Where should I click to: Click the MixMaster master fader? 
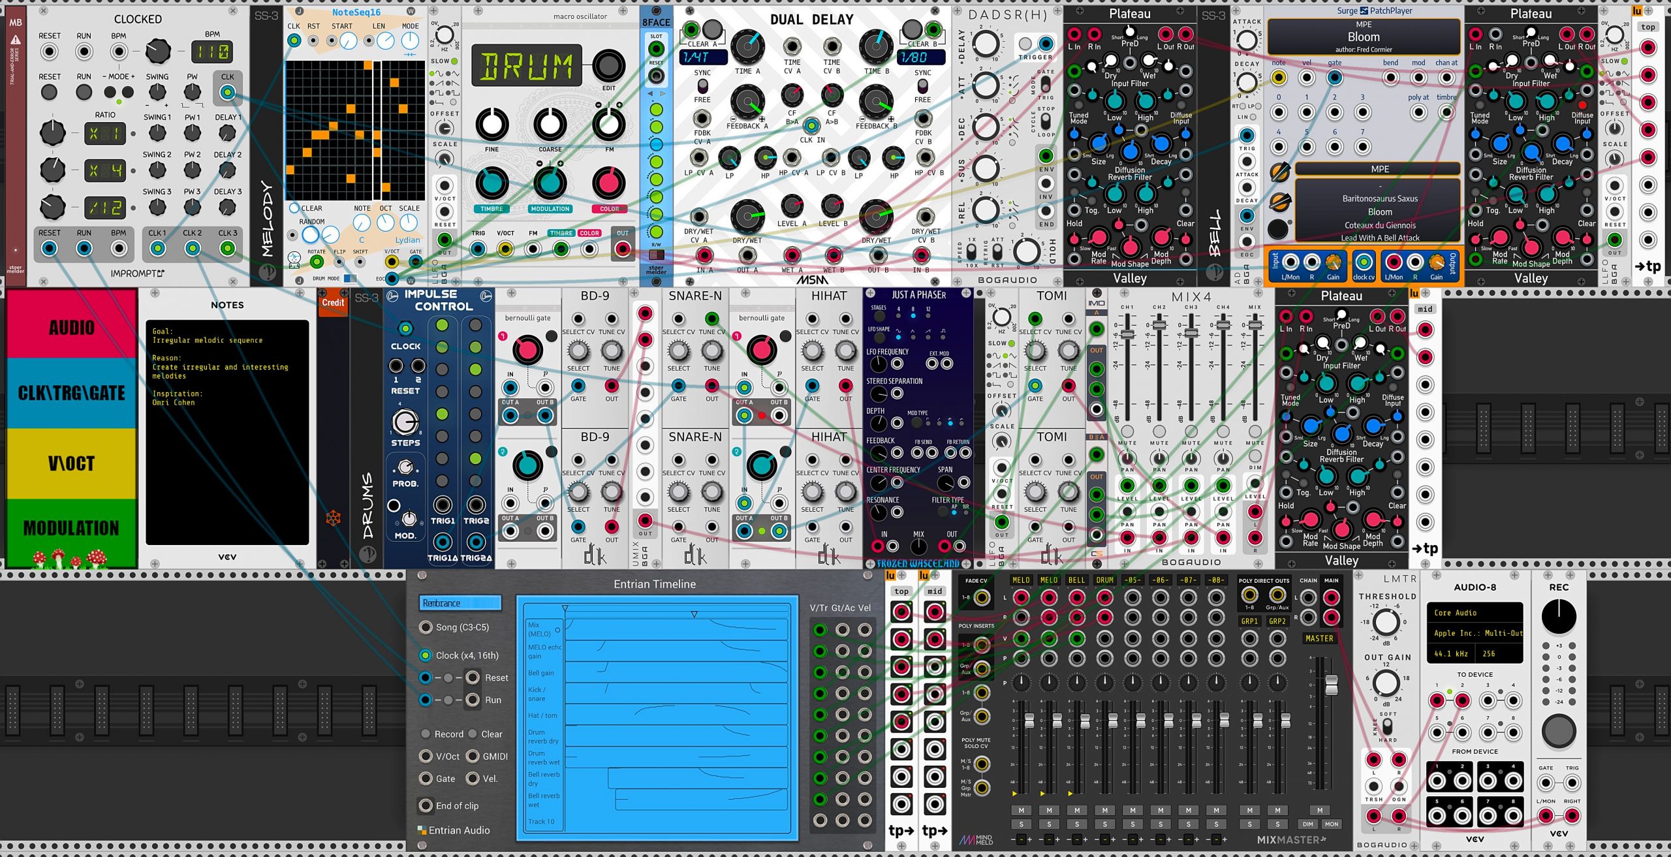click(x=1331, y=685)
